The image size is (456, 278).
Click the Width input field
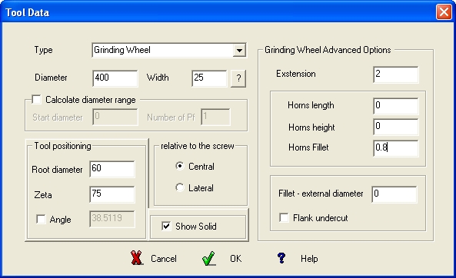pyautogui.click(x=209, y=78)
